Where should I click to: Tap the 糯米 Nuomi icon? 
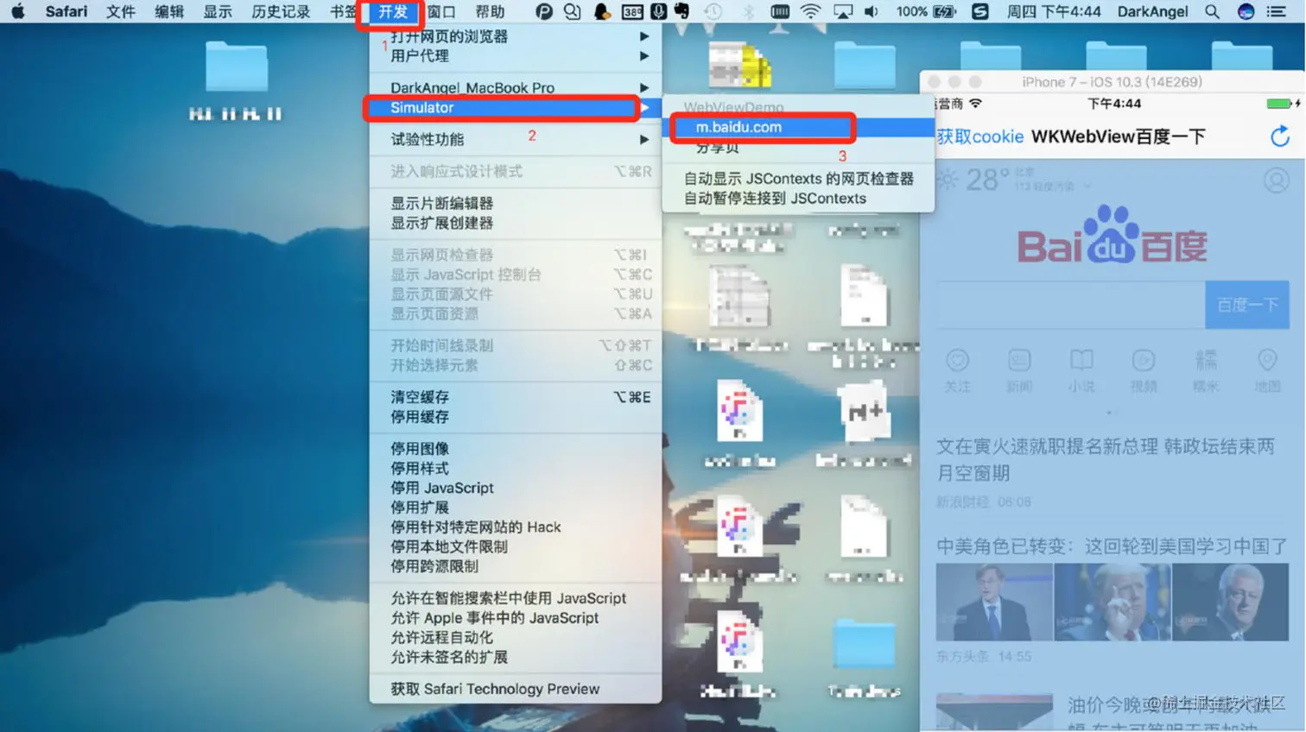1205,361
